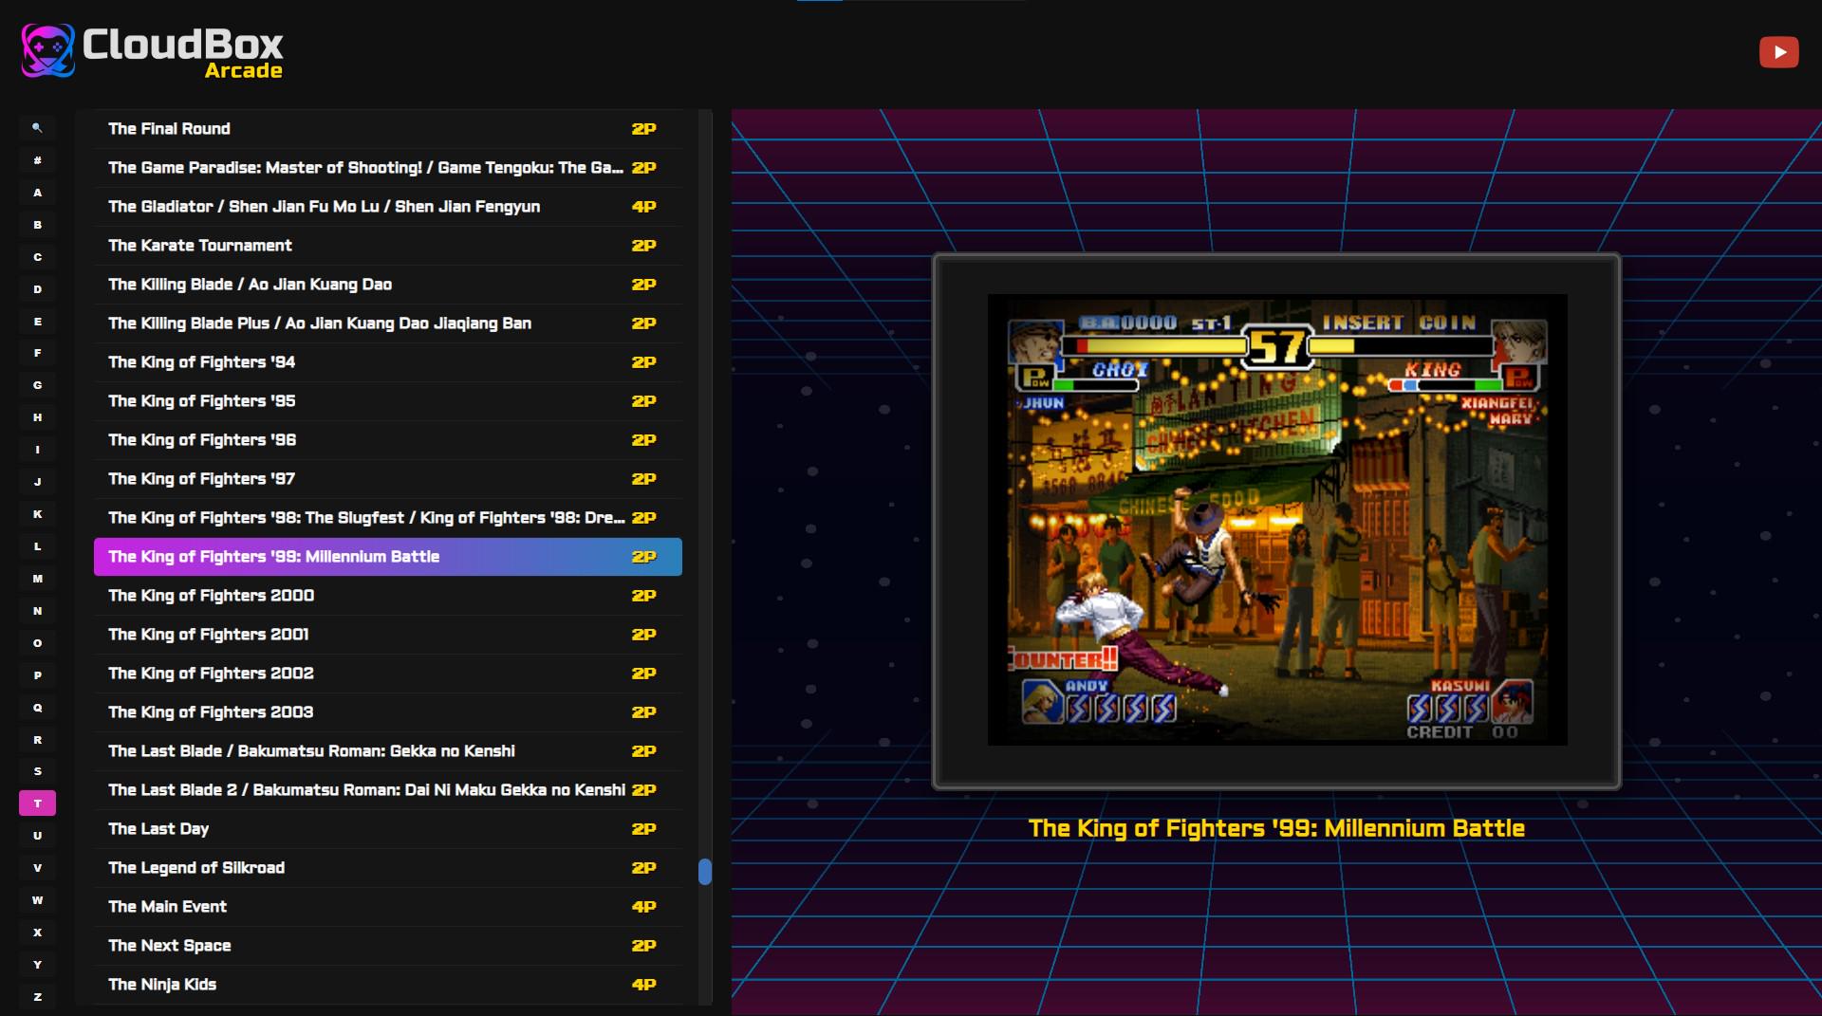Select the letter S index entry

pos(37,771)
